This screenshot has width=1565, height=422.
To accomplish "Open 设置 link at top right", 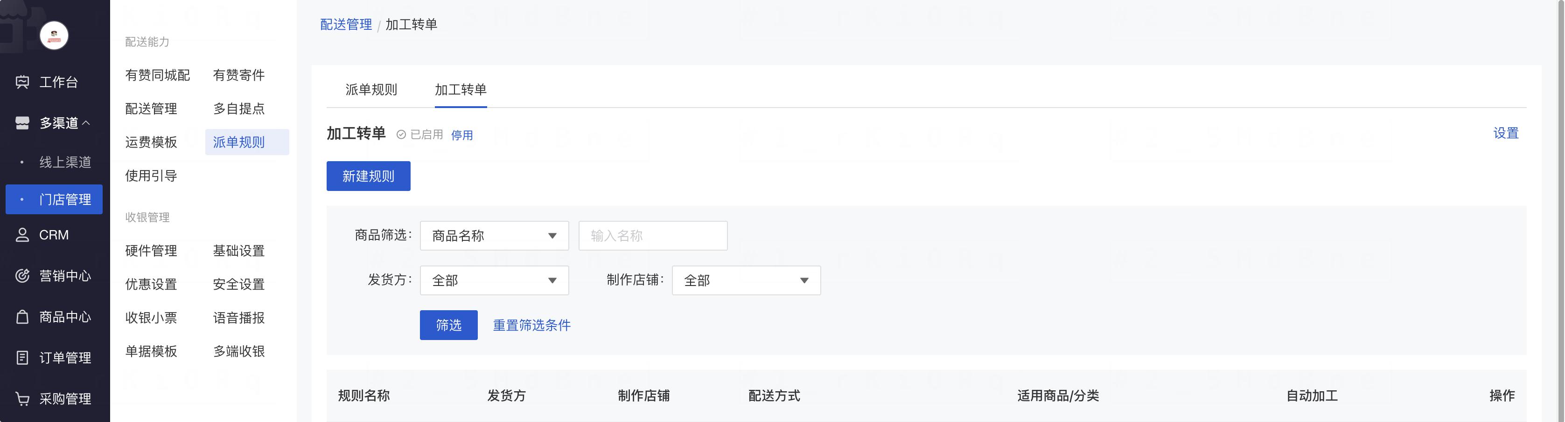I will coord(1505,133).
